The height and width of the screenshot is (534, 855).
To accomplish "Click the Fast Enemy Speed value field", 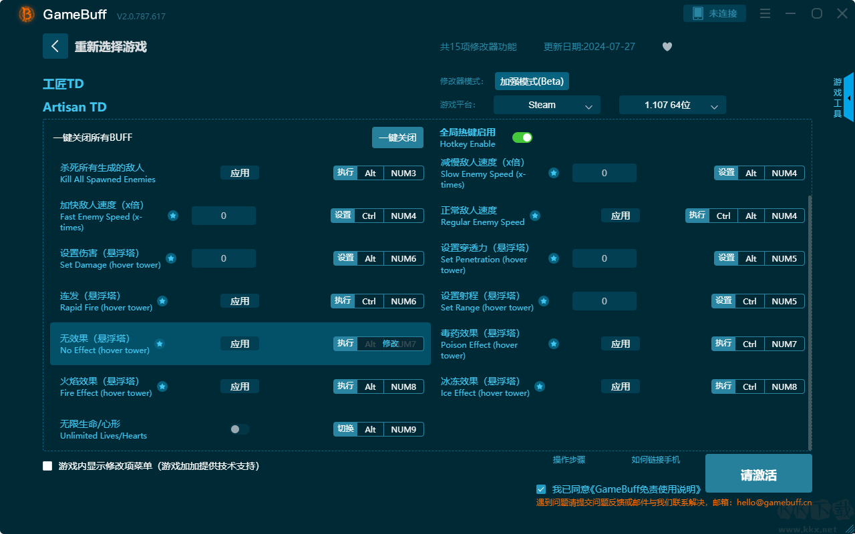I will click(224, 216).
